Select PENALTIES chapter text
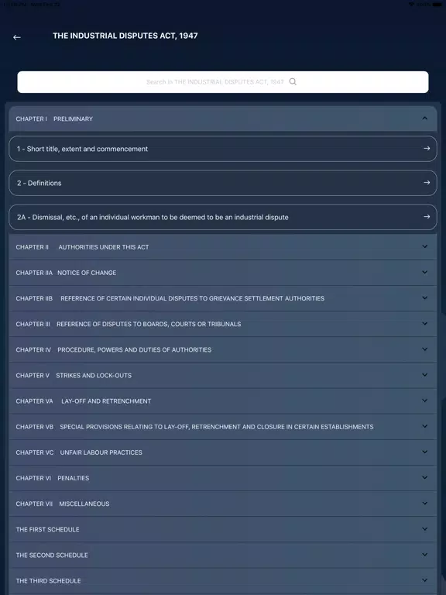 (x=74, y=478)
